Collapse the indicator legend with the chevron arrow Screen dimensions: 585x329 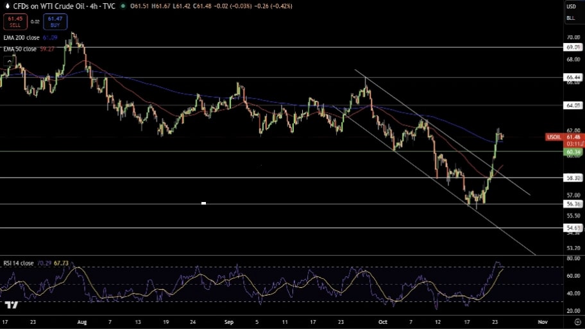[10, 60]
